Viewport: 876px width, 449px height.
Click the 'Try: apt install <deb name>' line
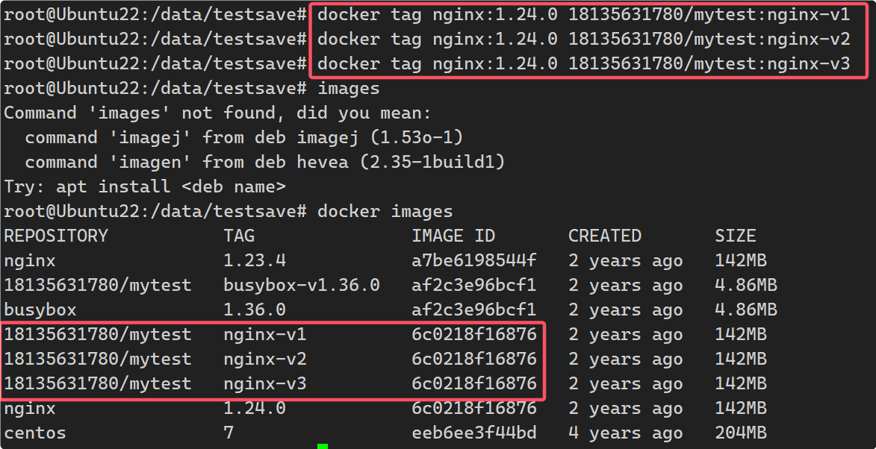[x=145, y=186]
